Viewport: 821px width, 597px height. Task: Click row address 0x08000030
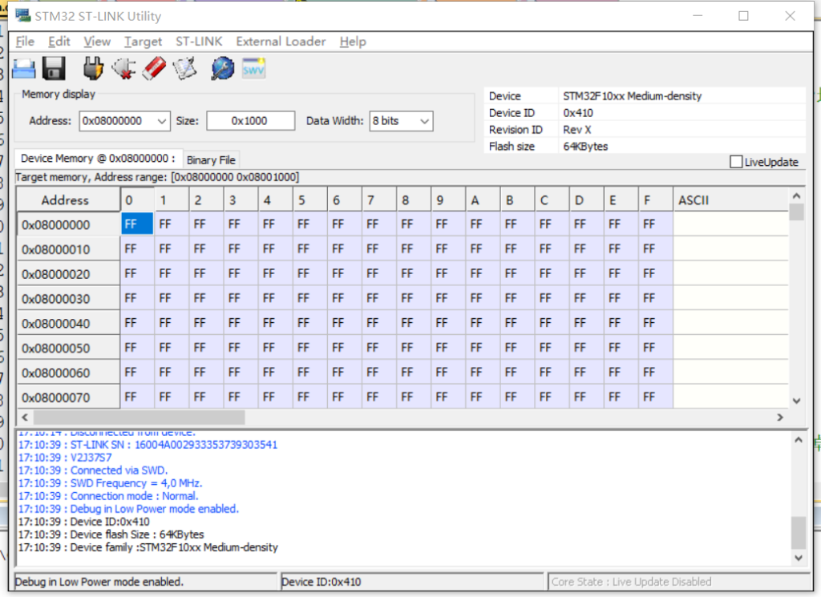coord(69,299)
